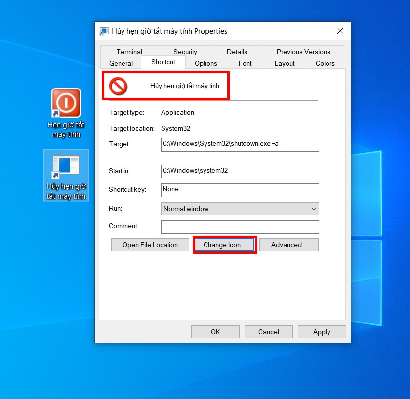The width and height of the screenshot is (410, 399).
Task: Switch to the Security tab
Action: (185, 52)
